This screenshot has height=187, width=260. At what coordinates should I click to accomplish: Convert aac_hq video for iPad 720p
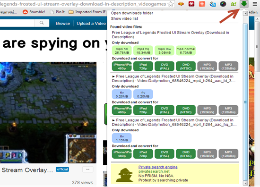click(x=143, y=154)
